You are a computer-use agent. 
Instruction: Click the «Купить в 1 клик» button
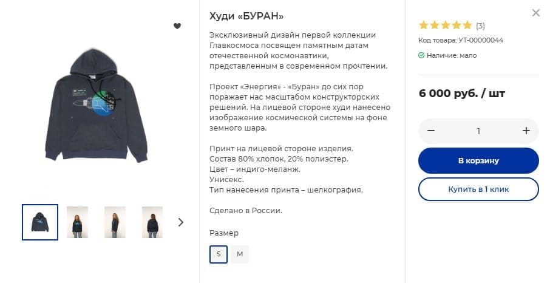pyautogui.click(x=478, y=189)
